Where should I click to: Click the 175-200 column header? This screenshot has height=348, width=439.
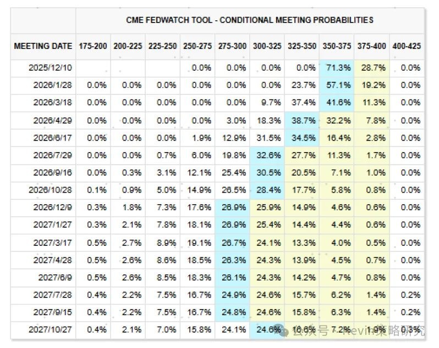(x=93, y=46)
